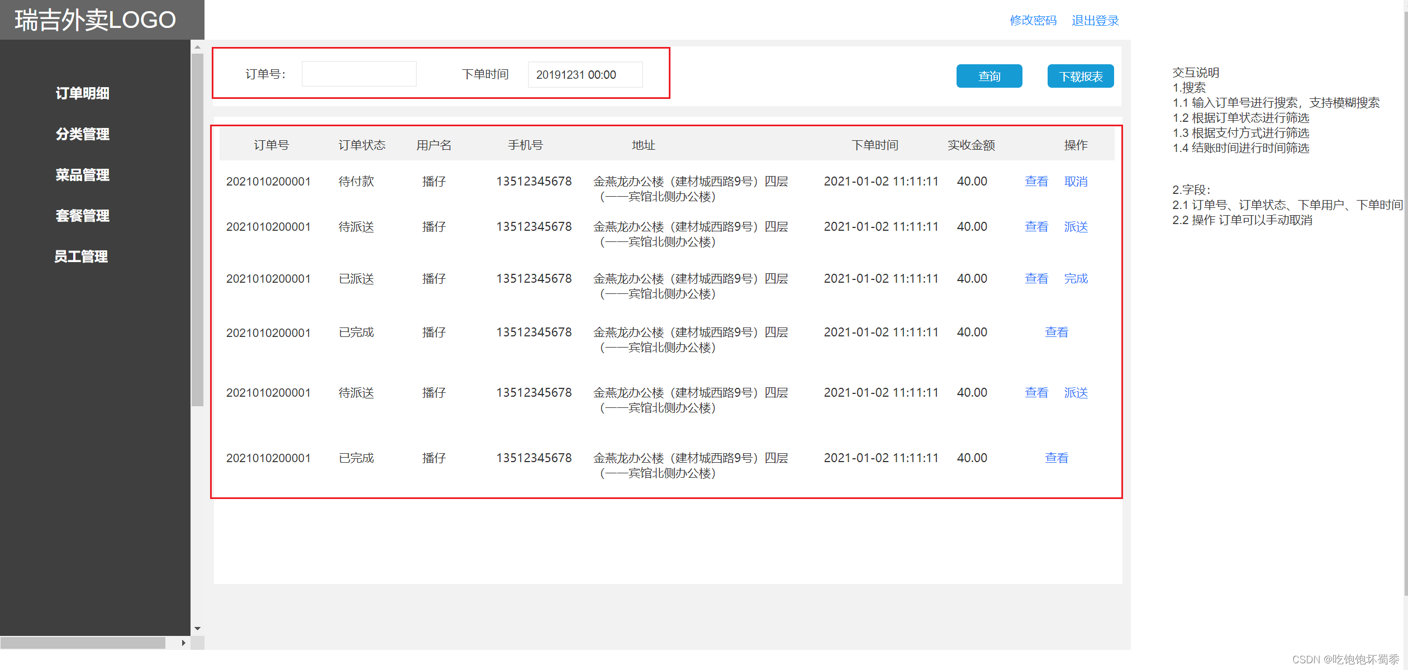View details of the 待付款 order
Viewport: 1408px width, 670px height.
coord(1036,181)
